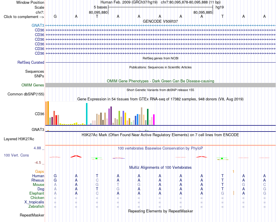The image size is (276, 222).
Task: Click the RefSeq Curated track label
Action: [31, 63]
